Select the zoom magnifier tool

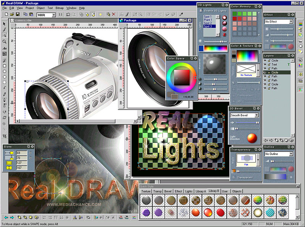coord(5,42)
